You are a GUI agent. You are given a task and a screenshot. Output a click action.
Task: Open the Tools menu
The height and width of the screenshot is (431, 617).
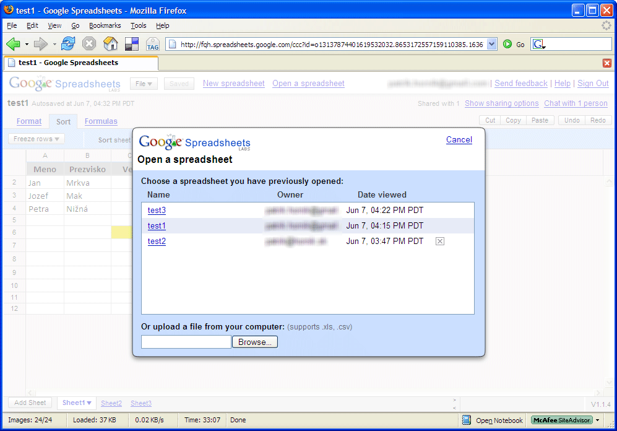click(139, 25)
